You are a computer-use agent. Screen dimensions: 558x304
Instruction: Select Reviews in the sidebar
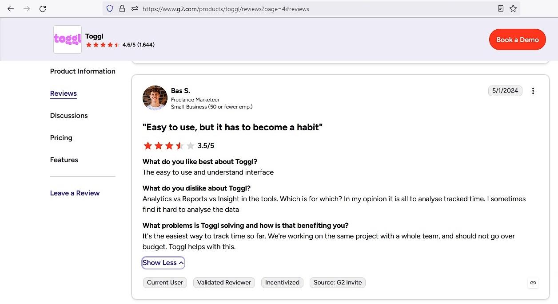click(x=64, y=94)
